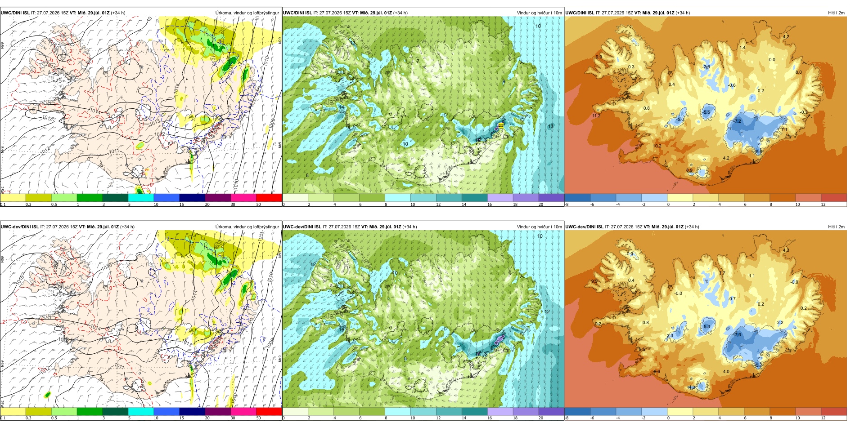Click the 9 wind value on UWC/DINI wind map

tap(504, 82)
